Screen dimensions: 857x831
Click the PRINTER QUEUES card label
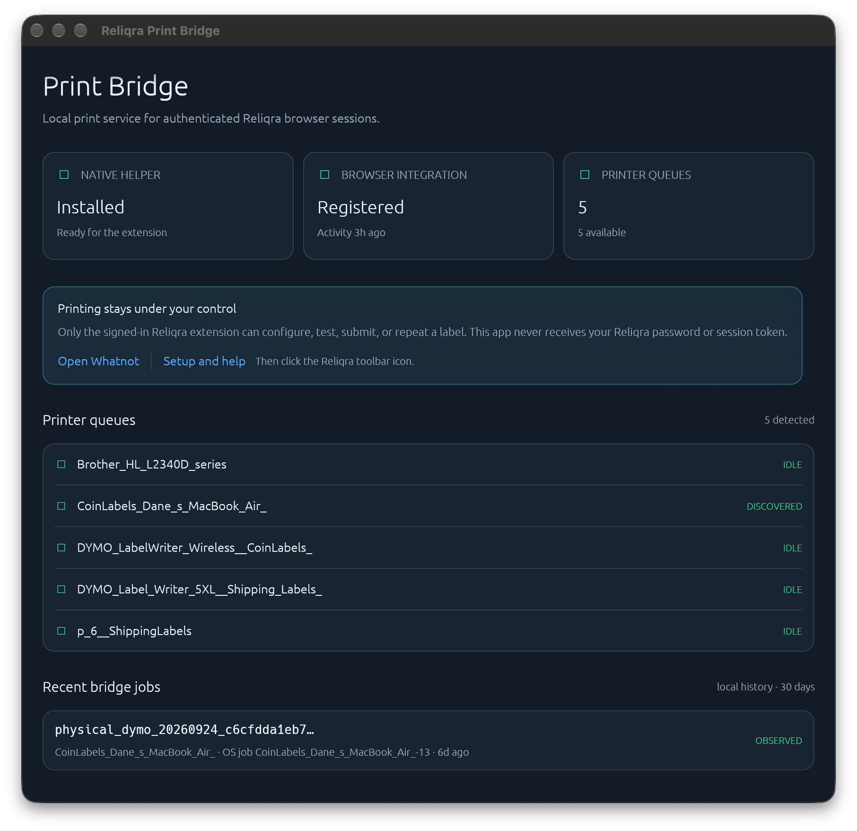646,175
